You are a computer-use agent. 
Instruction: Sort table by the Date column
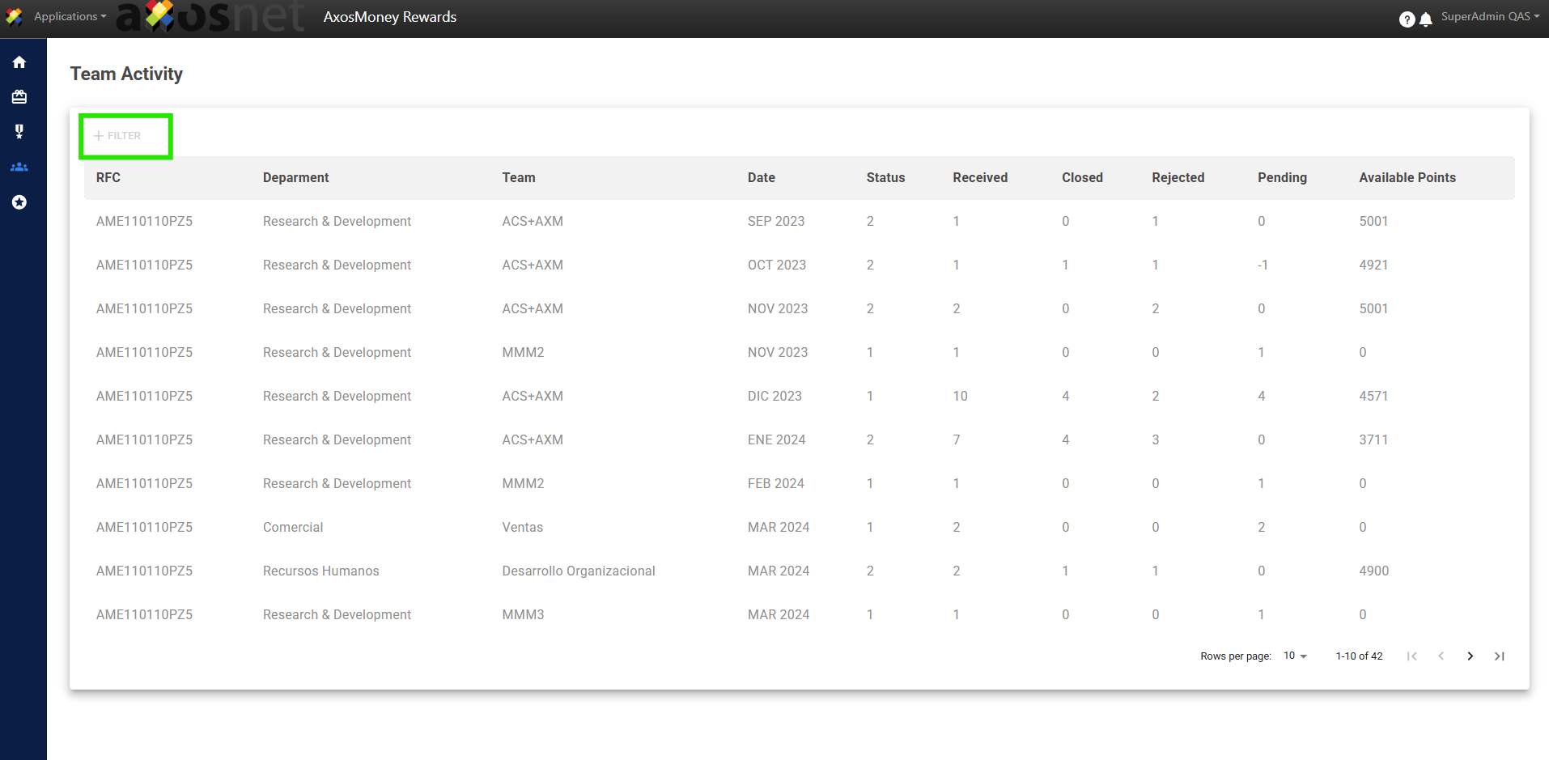pyautogui.click(x=761, y=178)
